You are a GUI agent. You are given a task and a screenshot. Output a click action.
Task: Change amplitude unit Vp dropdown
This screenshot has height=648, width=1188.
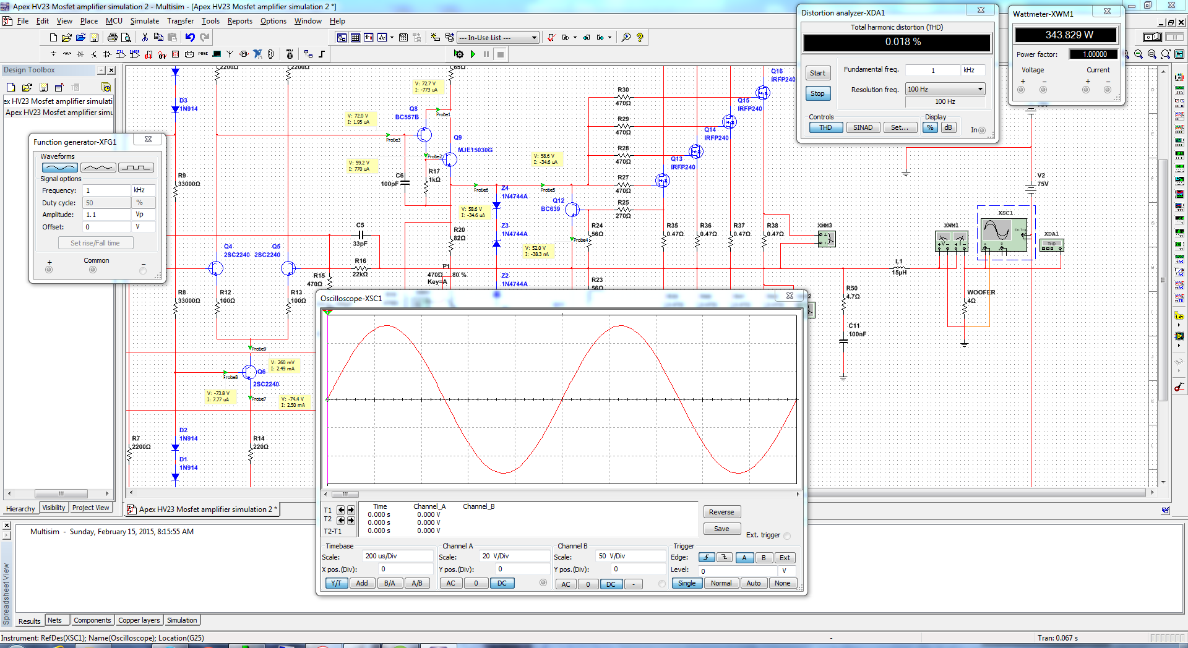(x=144, y=215)
